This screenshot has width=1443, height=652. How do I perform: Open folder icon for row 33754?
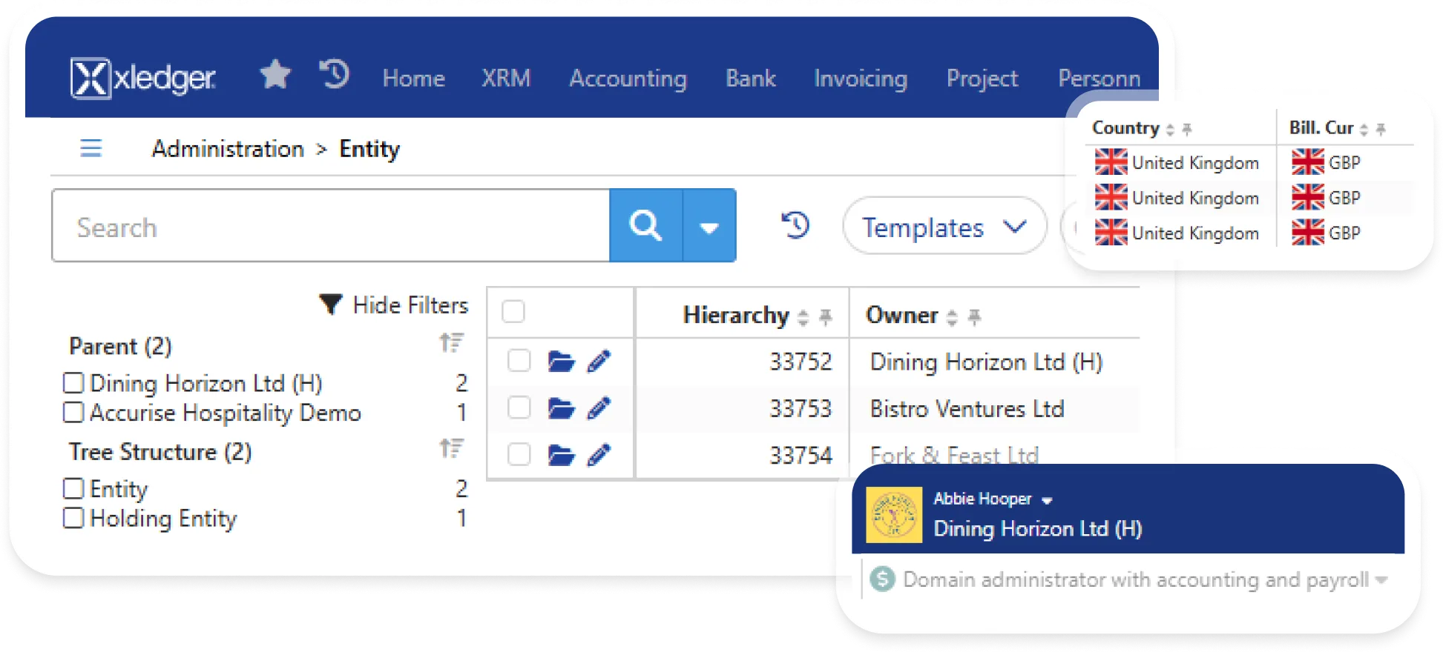[561, 454]
